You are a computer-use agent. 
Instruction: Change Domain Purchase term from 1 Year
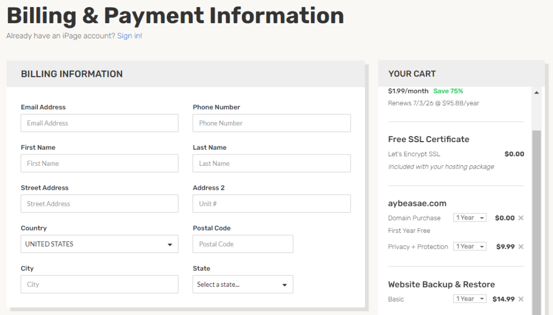pos(470,218)
